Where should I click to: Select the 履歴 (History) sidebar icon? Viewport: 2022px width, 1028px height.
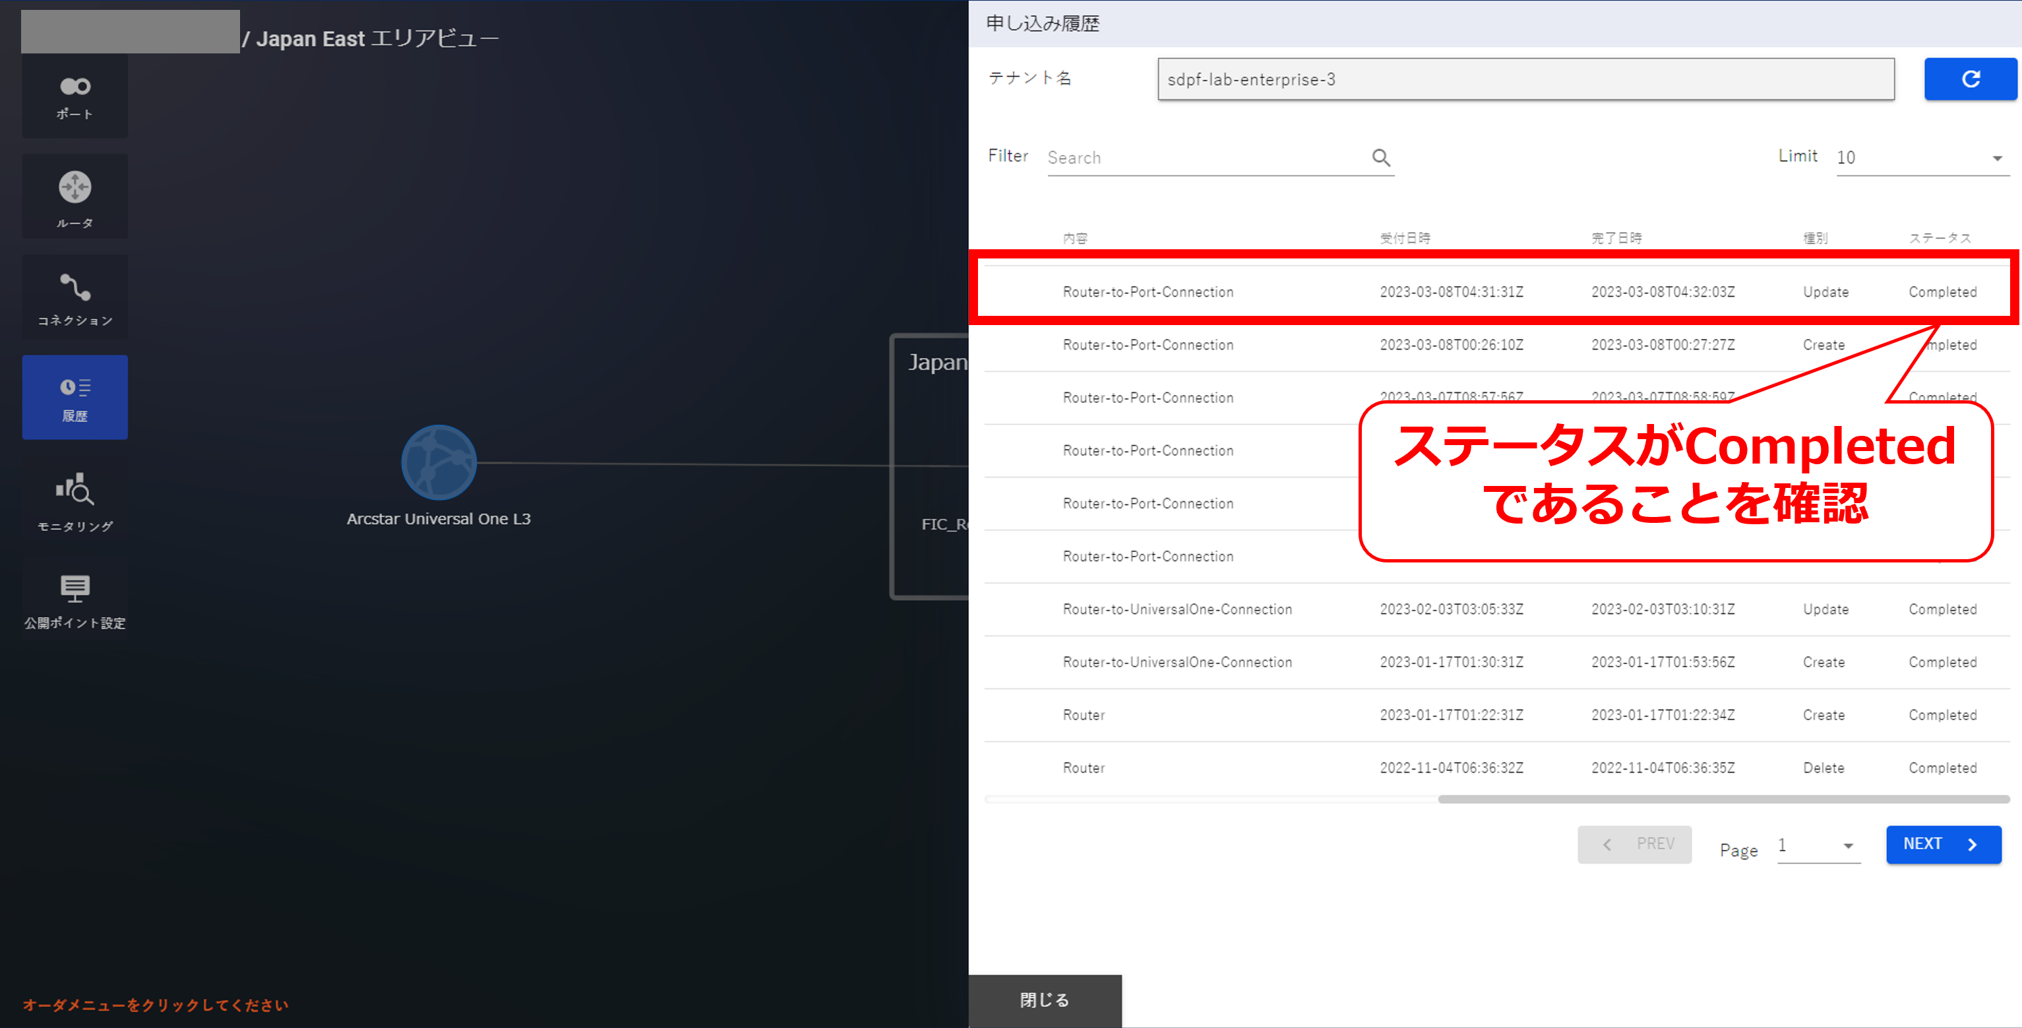click(75, 397)
